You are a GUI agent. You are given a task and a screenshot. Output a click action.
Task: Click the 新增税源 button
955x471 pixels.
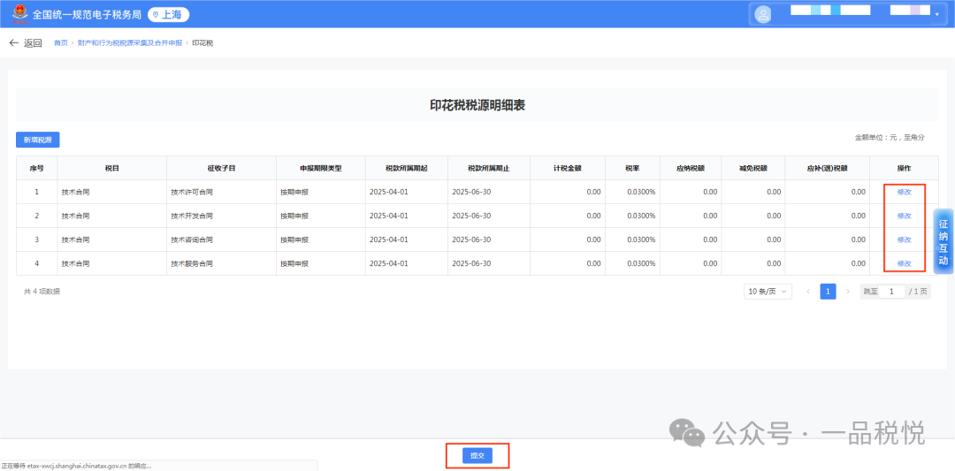coord(37,140)
